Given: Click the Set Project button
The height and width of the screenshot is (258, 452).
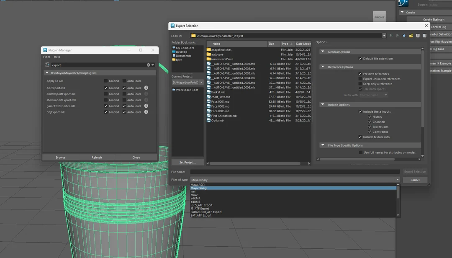Looking at the screenshot, I should pyautogui.click(x=187, y=162).
